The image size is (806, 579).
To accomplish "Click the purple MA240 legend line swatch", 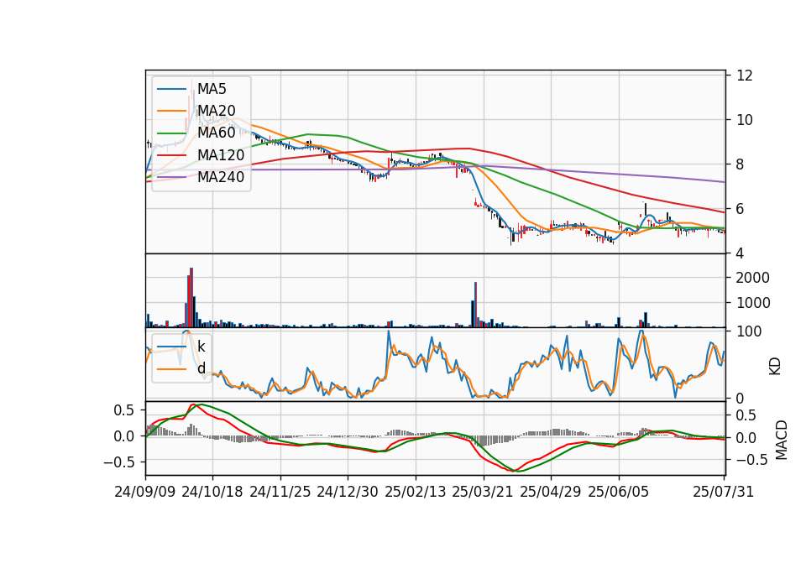I will pyautogui.click(x=171, y=177).
